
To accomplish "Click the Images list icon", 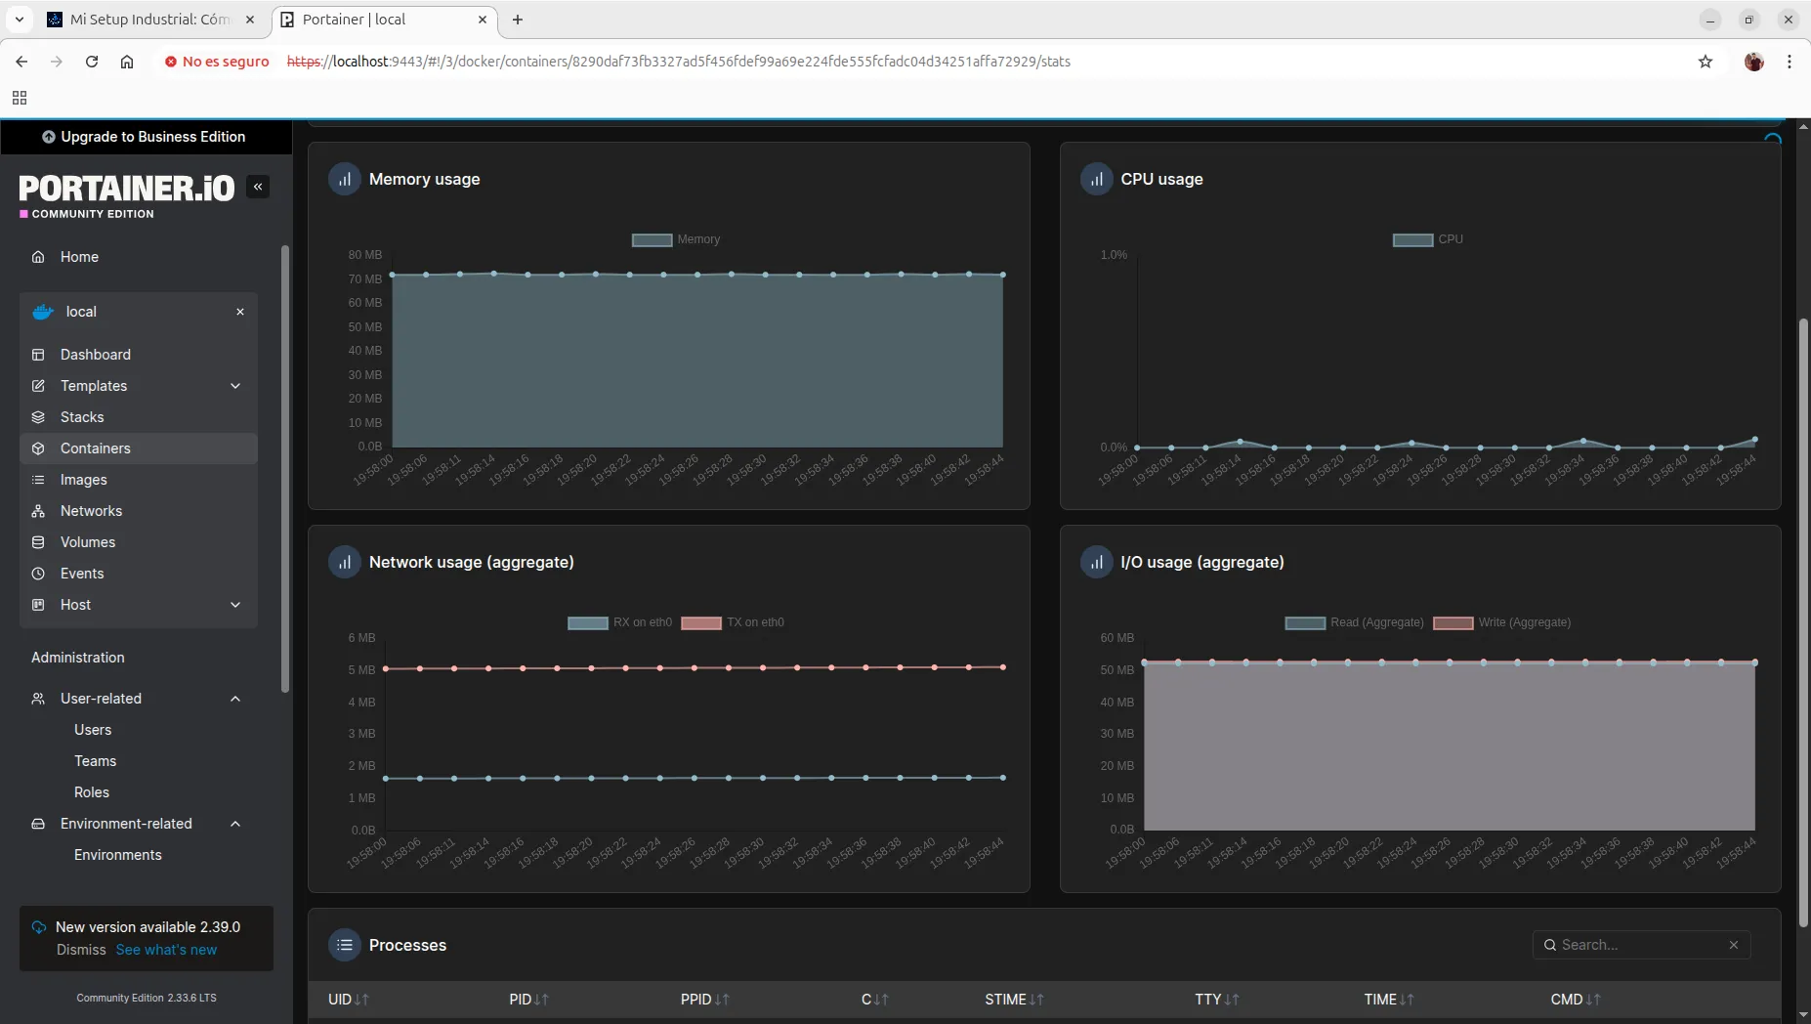I will [38, 480].
